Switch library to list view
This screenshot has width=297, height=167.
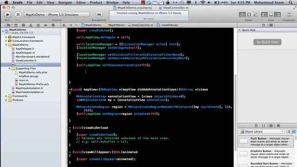point(294,132)
